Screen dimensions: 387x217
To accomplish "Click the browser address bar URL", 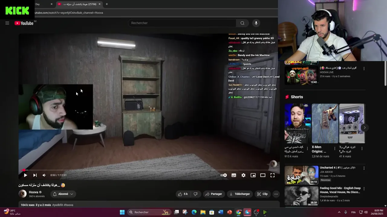I will [x=69, y=13].
